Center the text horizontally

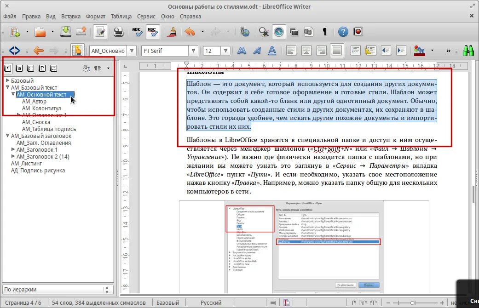click(x=306, y=51)
